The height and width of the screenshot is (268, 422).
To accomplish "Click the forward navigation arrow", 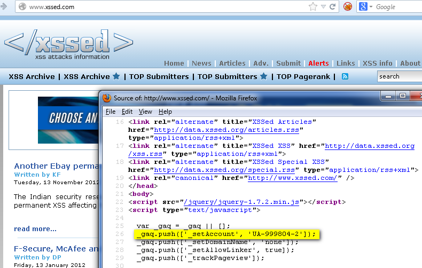I will [x=4, y=6].
